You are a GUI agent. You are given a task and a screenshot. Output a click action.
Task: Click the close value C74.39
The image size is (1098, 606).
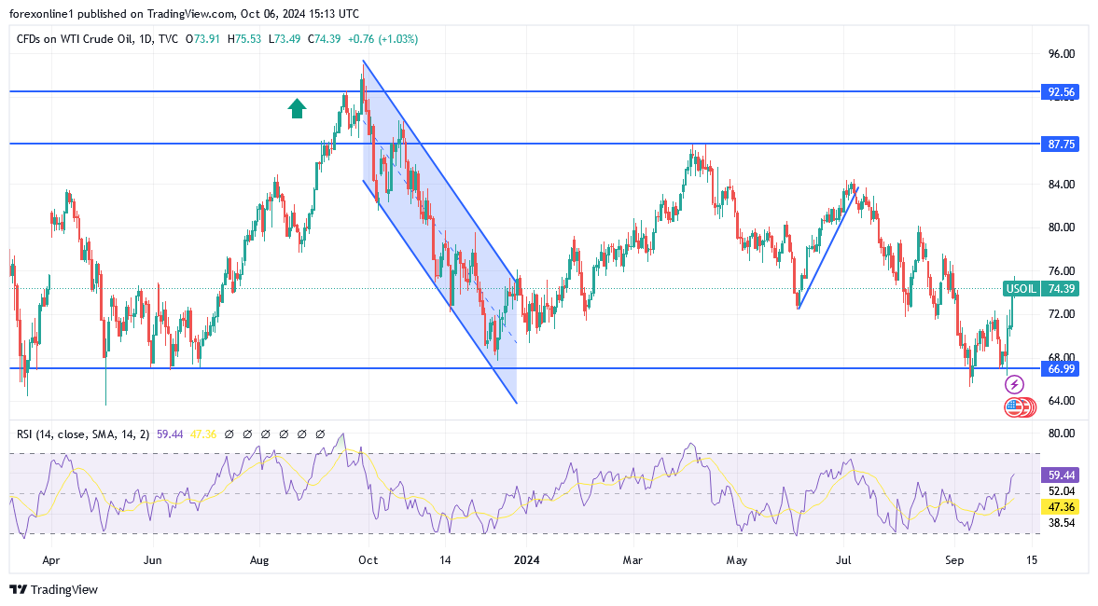click(x=325, y=39)
